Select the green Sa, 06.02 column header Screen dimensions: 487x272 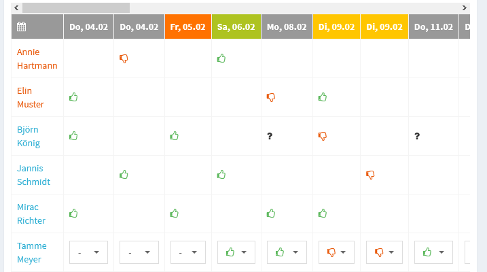tap(236, 27)
